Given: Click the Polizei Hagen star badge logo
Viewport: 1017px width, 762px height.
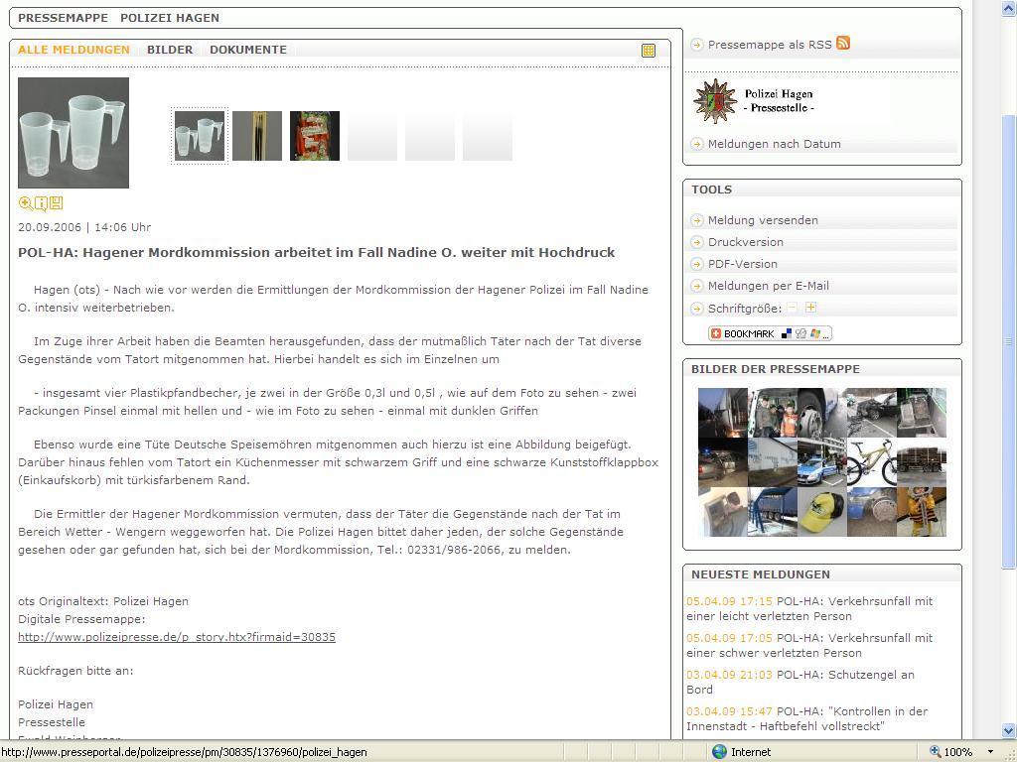Looking at the screenshot, I should click(x=715, y=101).
